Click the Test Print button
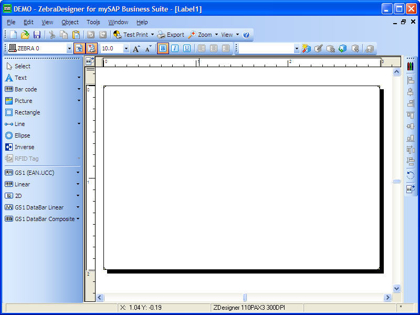The width and height of the screenshot is (420, 315). (131, 35)
